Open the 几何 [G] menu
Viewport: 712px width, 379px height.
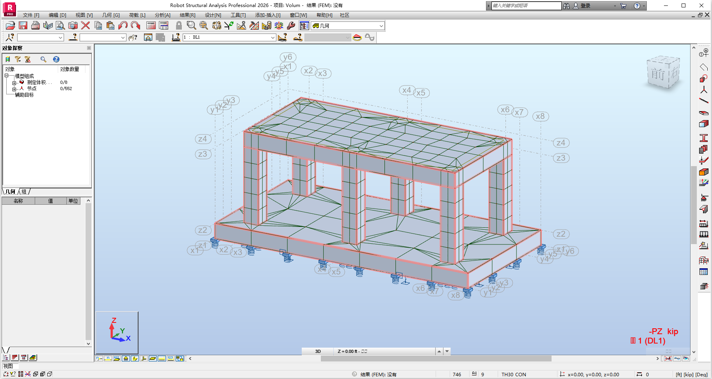pyautogui.click(x=111, y=15)
